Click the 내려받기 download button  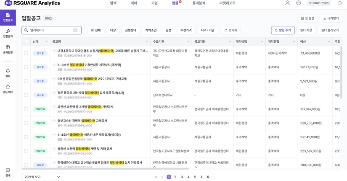(331, 18)
